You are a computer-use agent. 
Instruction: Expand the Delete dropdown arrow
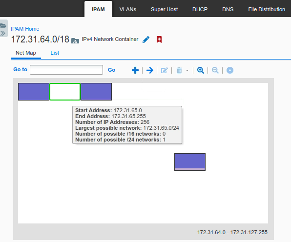187,70
